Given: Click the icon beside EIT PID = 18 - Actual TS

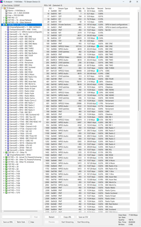Looking at the screenshot, I should click(6, 157).
